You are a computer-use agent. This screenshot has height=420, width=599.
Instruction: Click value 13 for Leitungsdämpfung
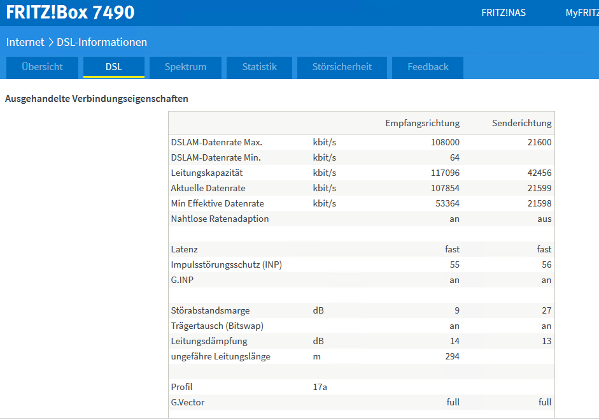pyautogui.click(x=547, y=341)
